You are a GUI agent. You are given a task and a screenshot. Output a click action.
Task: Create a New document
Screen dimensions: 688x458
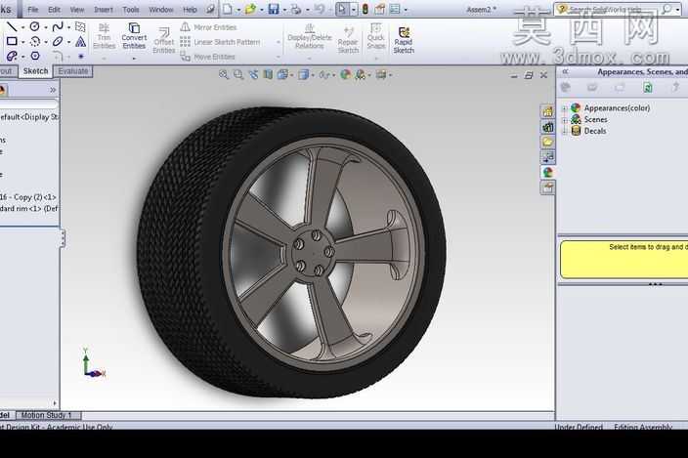click(x=228, y=9)
